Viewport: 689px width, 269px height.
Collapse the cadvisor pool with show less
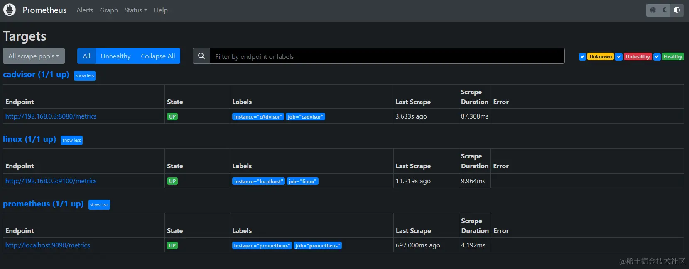[85, 76]
